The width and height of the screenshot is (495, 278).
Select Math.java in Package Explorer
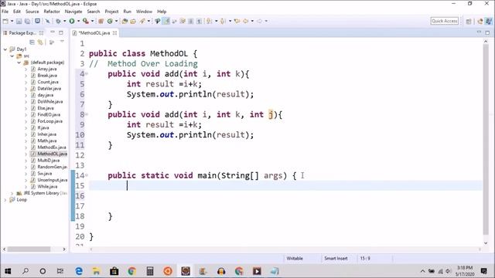point(47,141)
